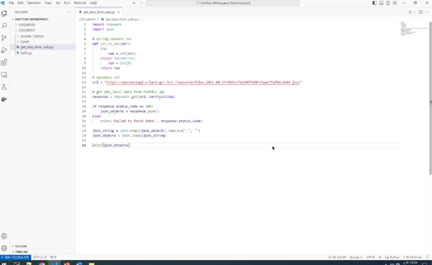
Task: Open the Explorer view in the activity bar
Action: [4, 14]
